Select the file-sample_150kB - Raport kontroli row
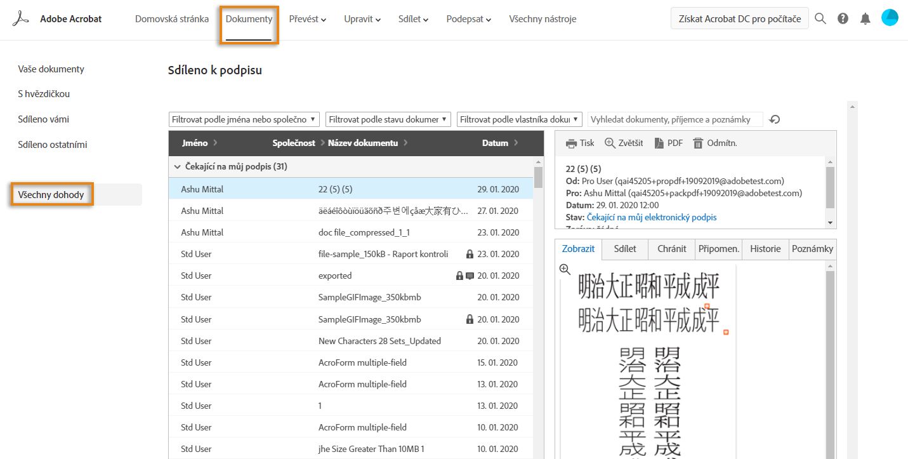 coord(351,254)
